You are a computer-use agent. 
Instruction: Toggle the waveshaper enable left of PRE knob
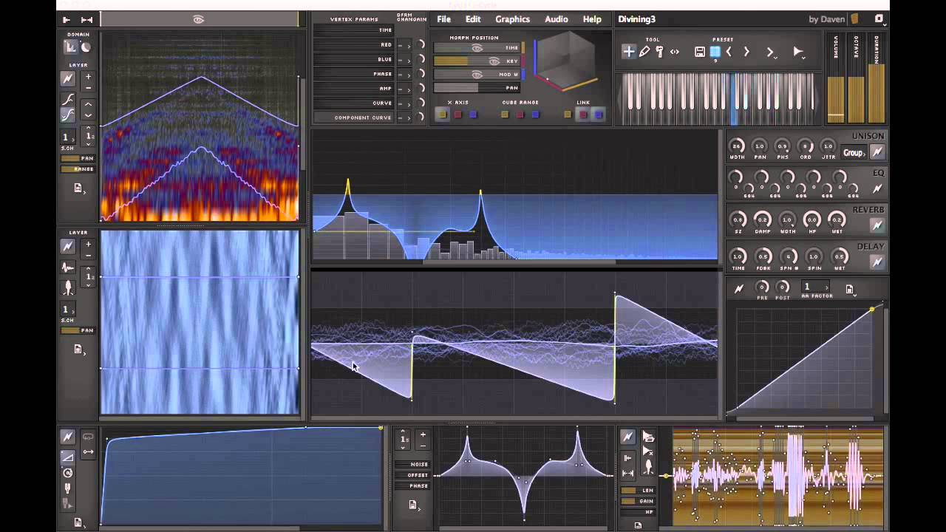point(738,290)
